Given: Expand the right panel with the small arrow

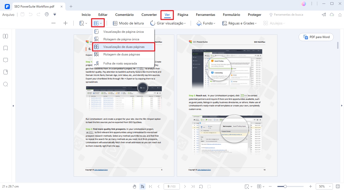Looking at the screenshot, I should [342, 106].
